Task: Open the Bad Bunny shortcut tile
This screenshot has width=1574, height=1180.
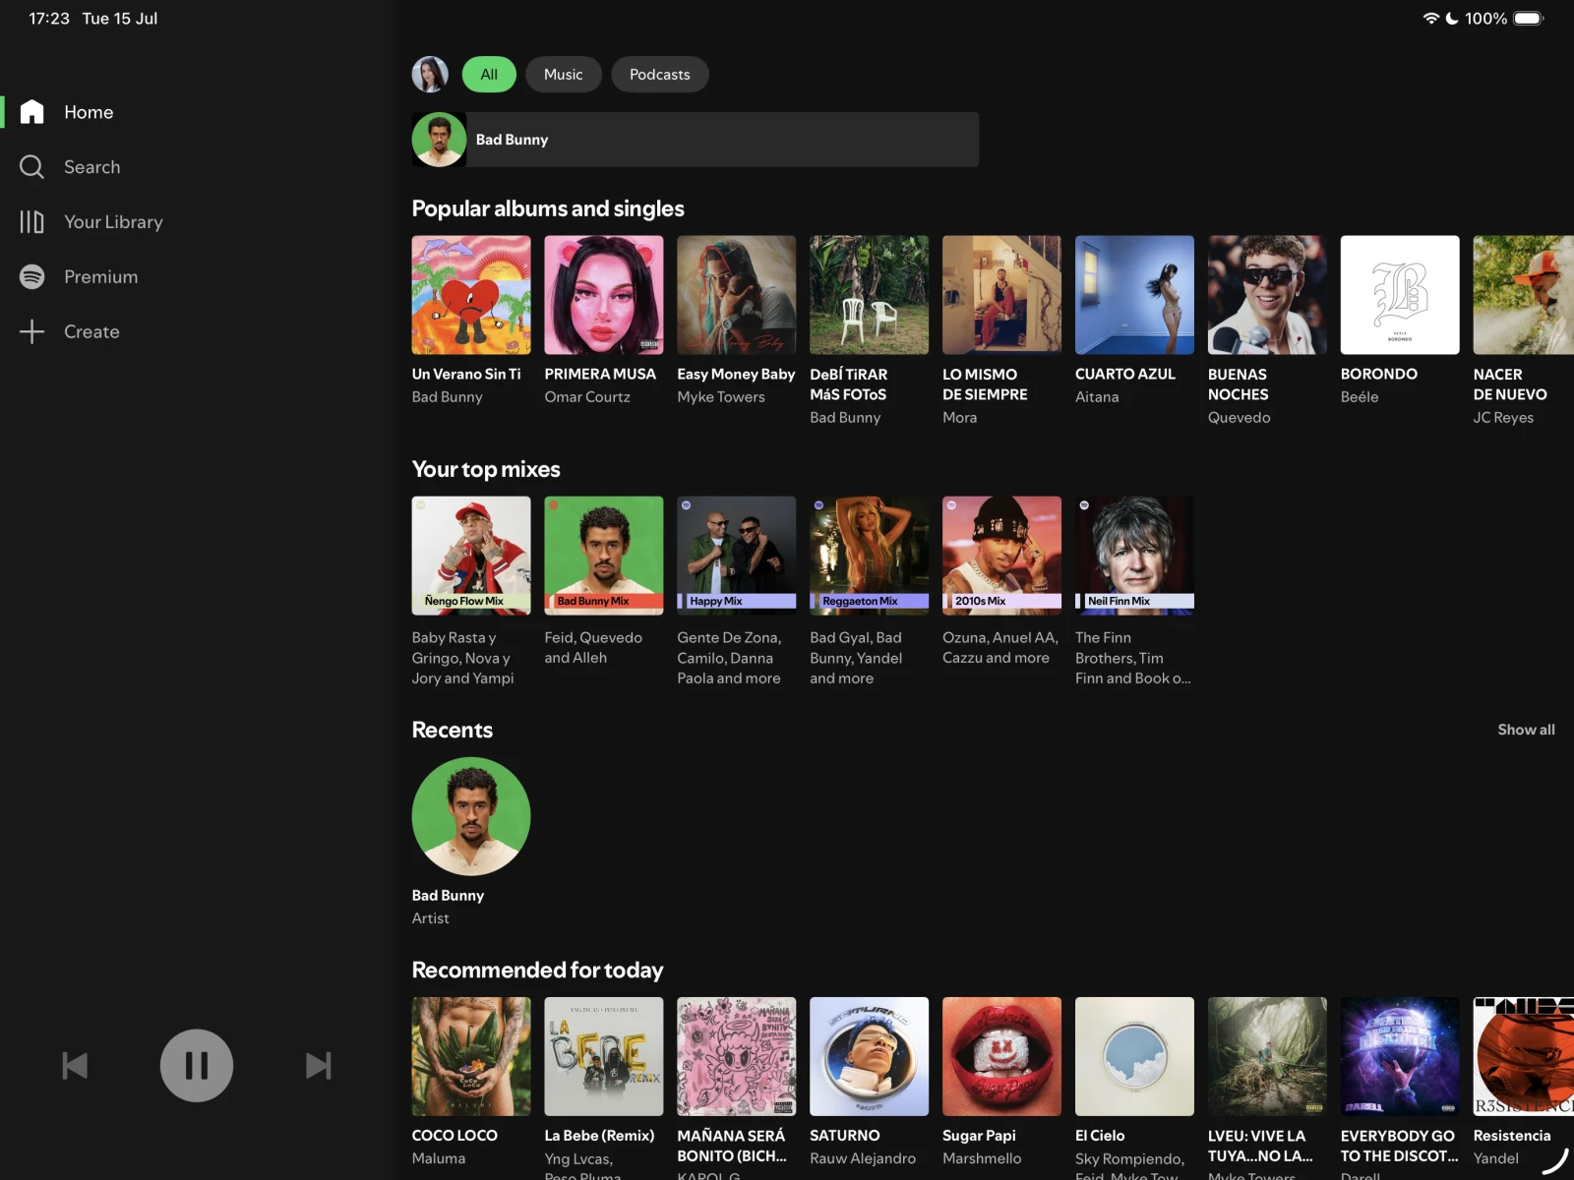Action: click(695, 140)
